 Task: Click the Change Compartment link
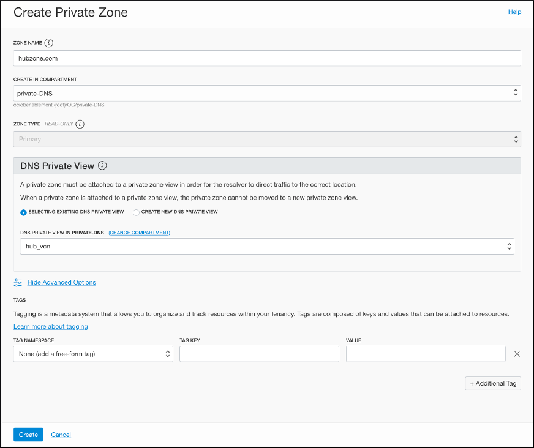coord(139,233)
